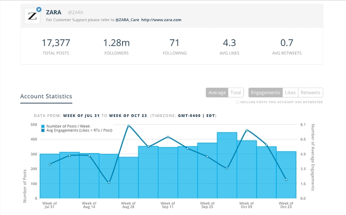Screen dimensions: 346x215
Task: Click the Week of Sep 11 line data point
Action: (168, 137)
